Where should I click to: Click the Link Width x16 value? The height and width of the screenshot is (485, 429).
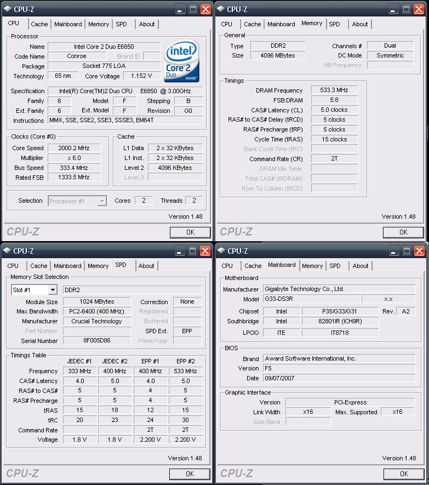(308, 412)
